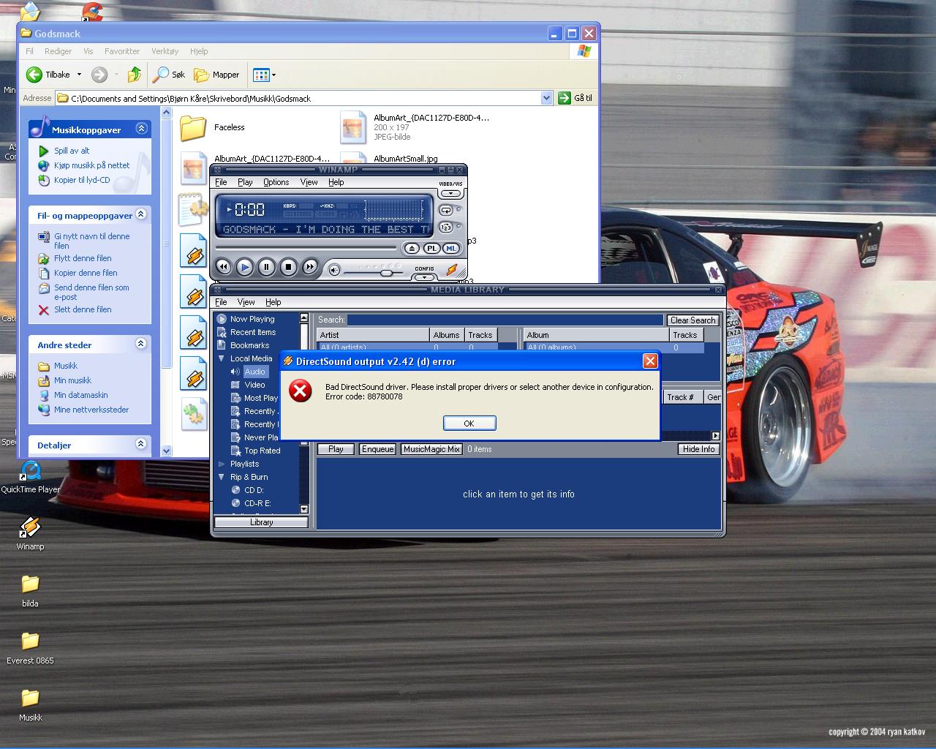The width and height of the screenshot is (936, 749).
Task: Open Winamp's File menu
Action: click(x=221, y=182)
